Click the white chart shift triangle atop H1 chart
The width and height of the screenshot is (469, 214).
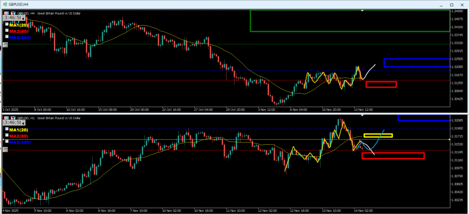(x=362, y=115)
